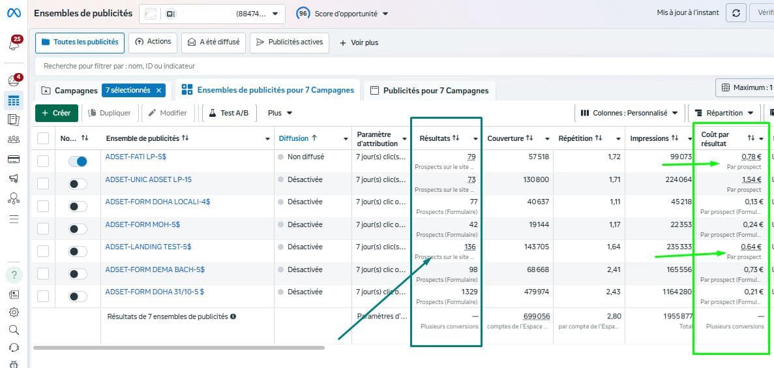774x368 pixels.
Task: Enable the ADSET-FORM DOHA 31/10-5 $ toggle
Action: coord(78,296)
